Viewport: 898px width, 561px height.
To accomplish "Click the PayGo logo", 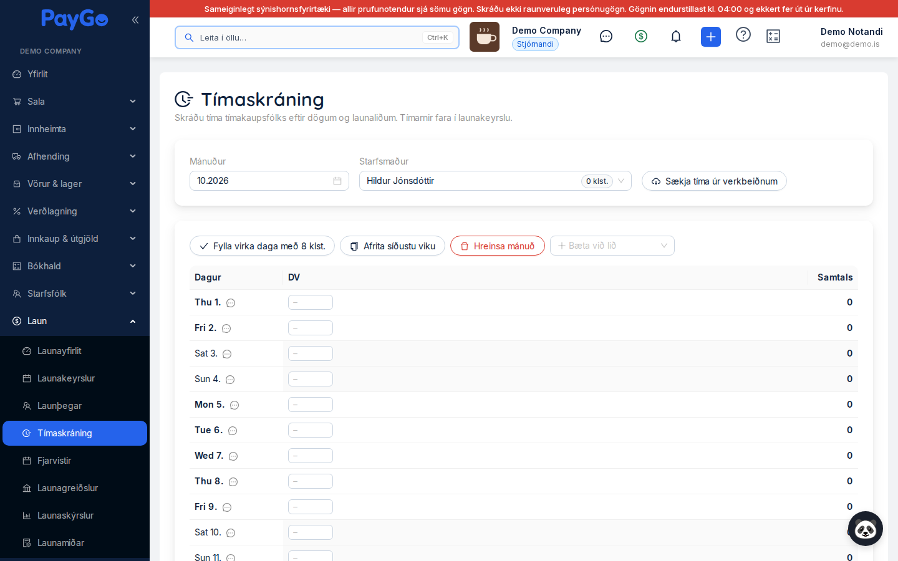I will point(75,19).
